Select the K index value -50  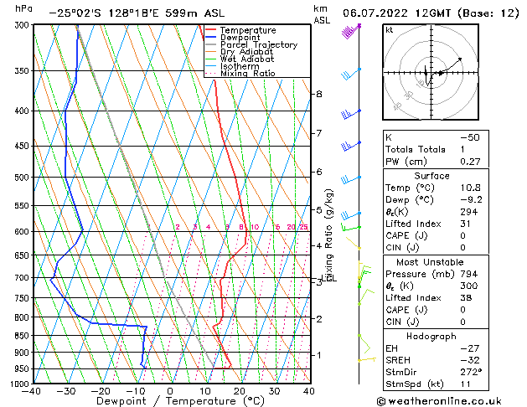click(470, 137)
